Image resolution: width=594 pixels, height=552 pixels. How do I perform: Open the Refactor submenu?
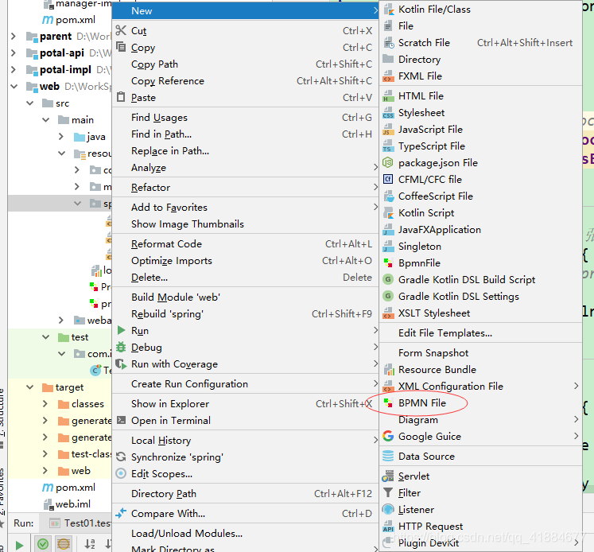click(245, 188)
